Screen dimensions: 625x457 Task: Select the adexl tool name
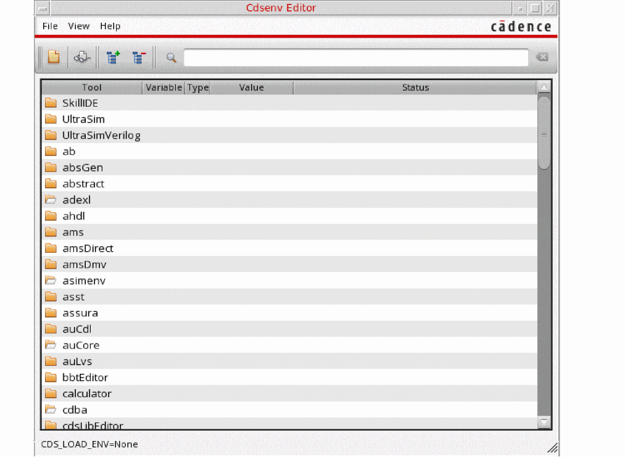pos(77,200)
